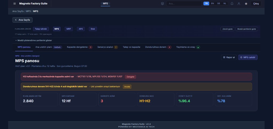Collapse module strips via Modül şeritlerini gizle

[x=246, y=29]
